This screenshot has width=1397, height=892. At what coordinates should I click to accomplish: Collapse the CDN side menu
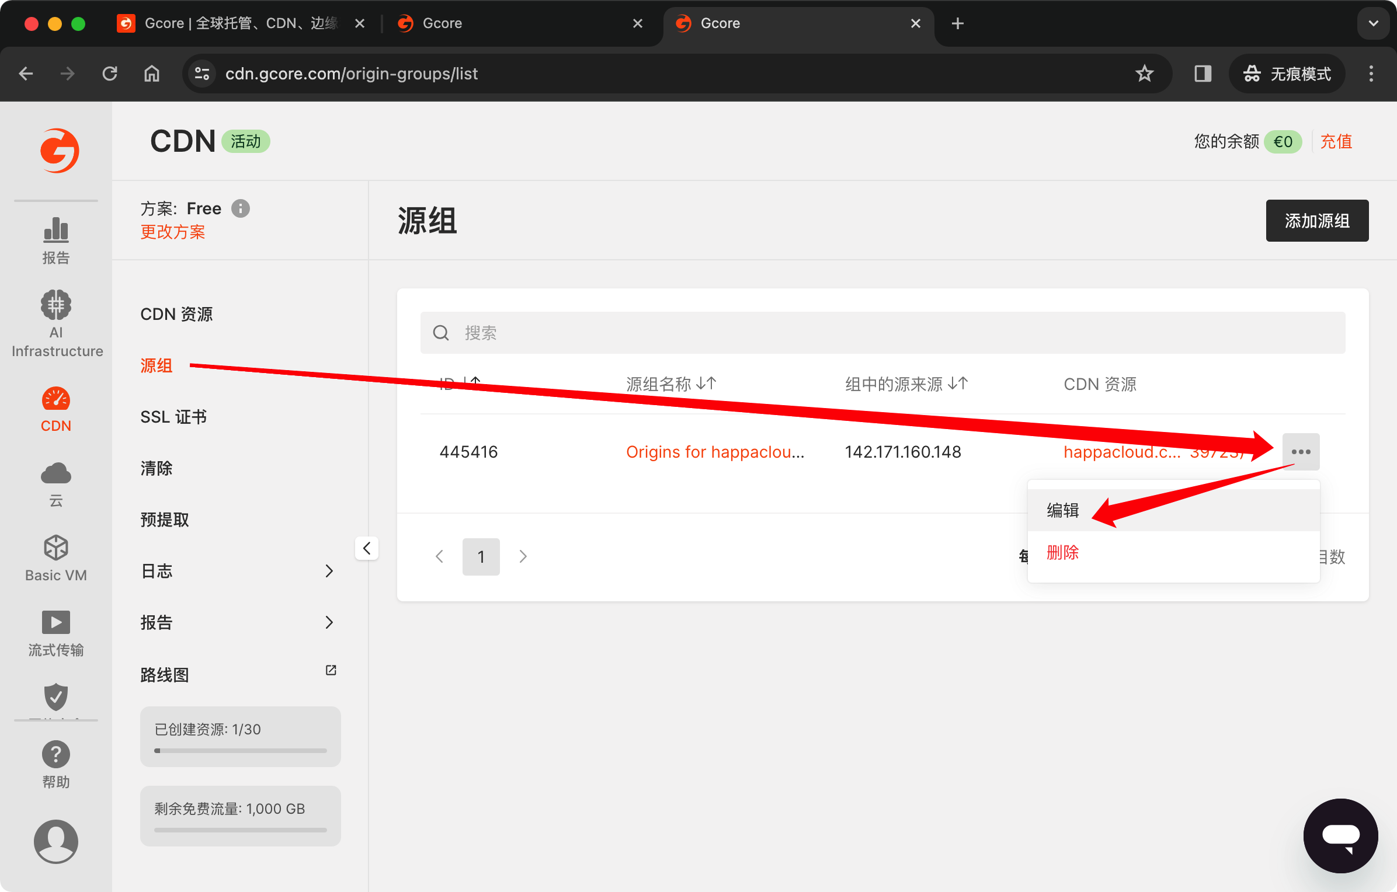click(x=367, y=548)
